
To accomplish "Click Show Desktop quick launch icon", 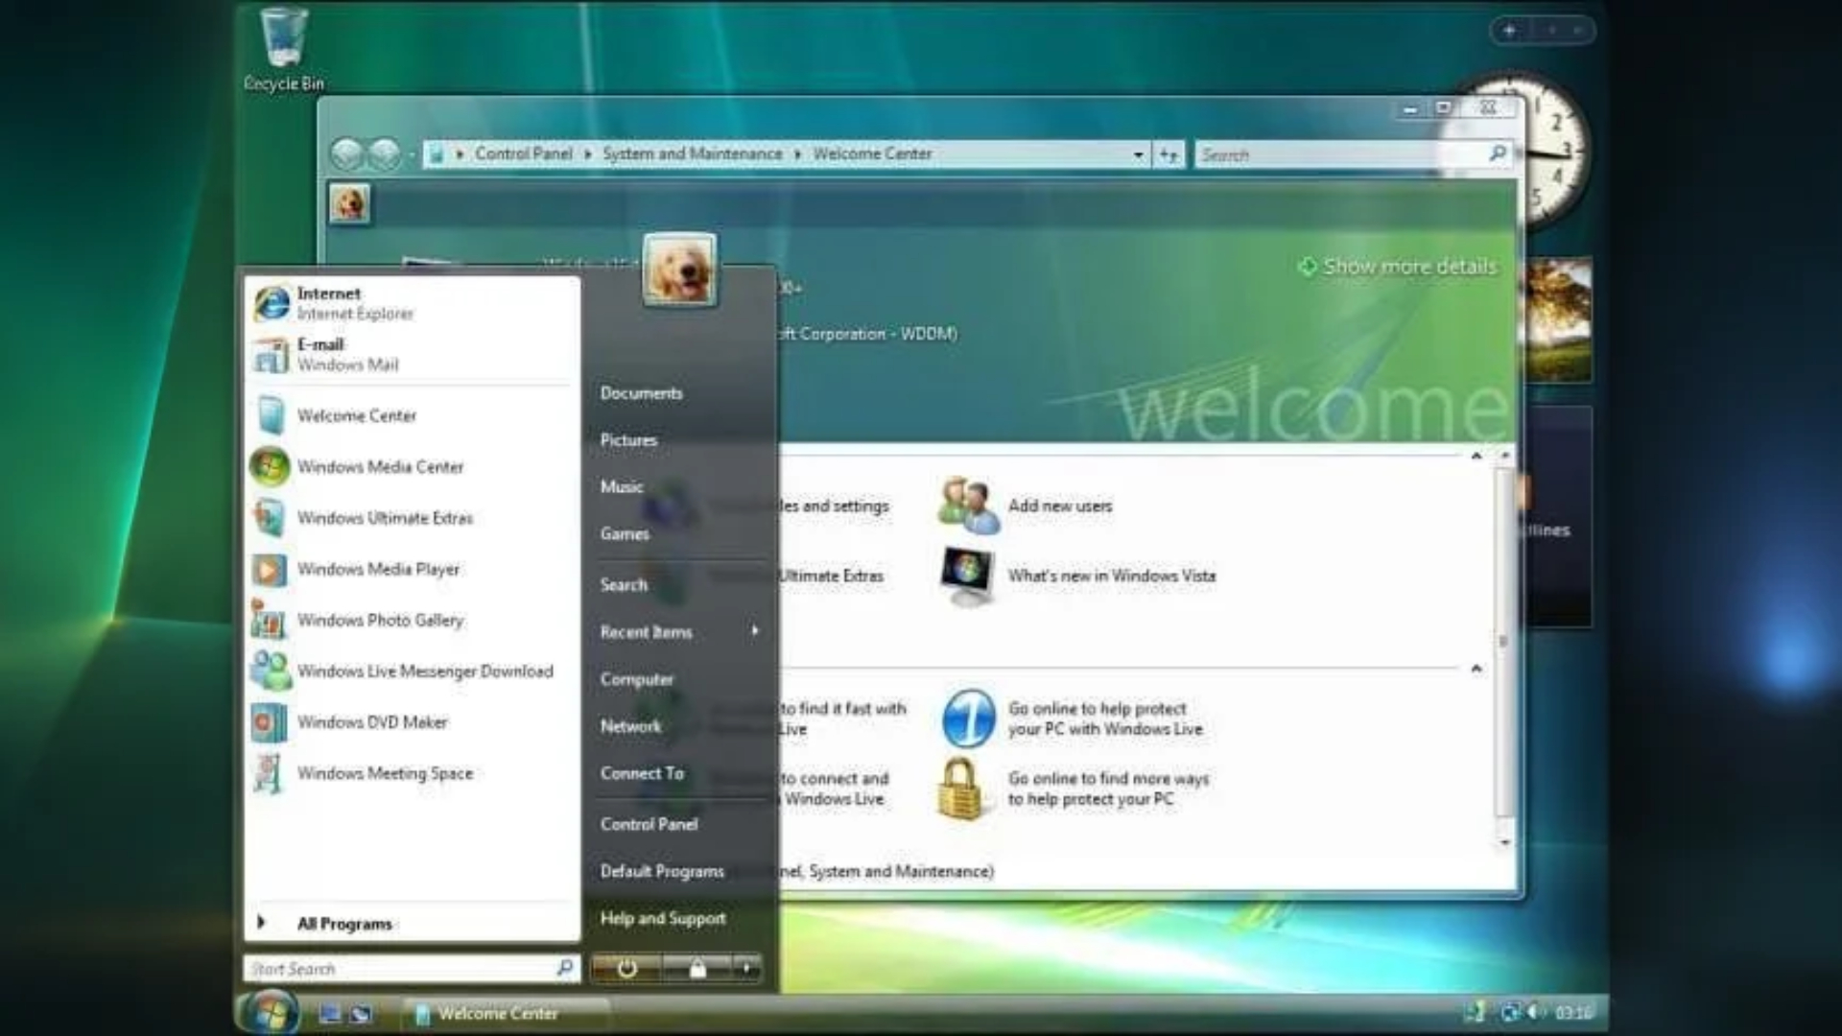I will (330, 1013).
